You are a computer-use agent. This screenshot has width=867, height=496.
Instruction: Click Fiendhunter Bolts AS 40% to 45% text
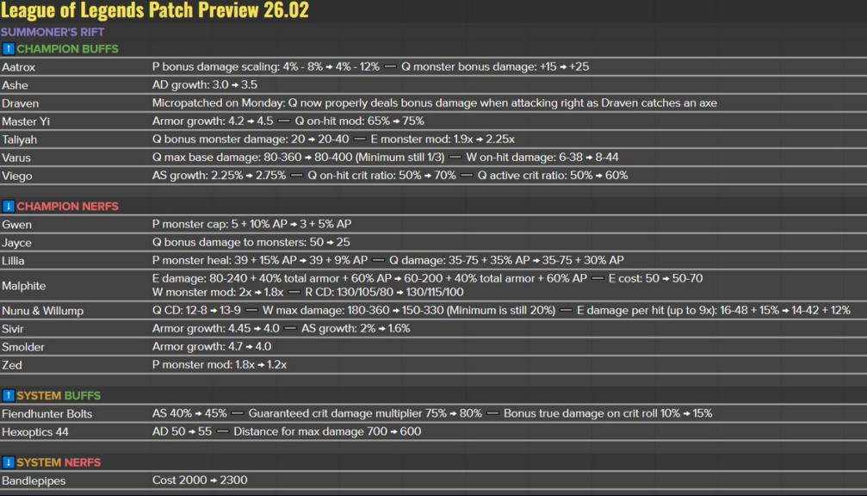[x=189, y=413]
